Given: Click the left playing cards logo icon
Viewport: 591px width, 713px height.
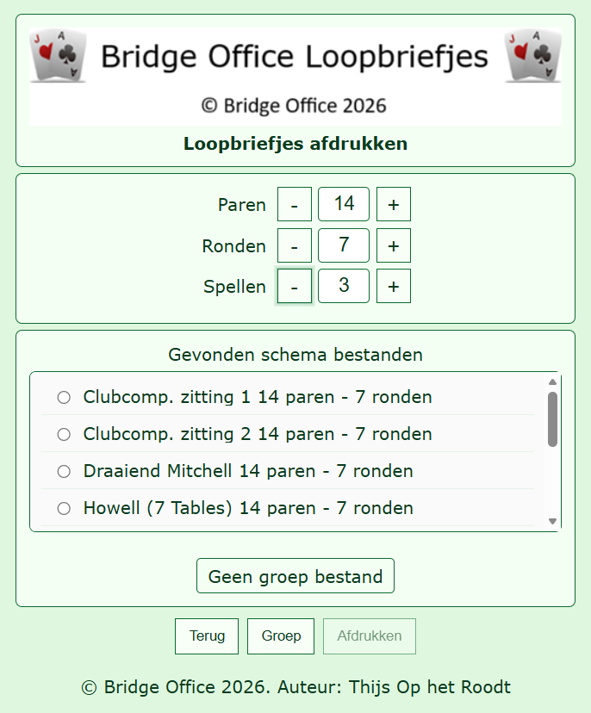Looking at the screenshot, I should (58, 55).
